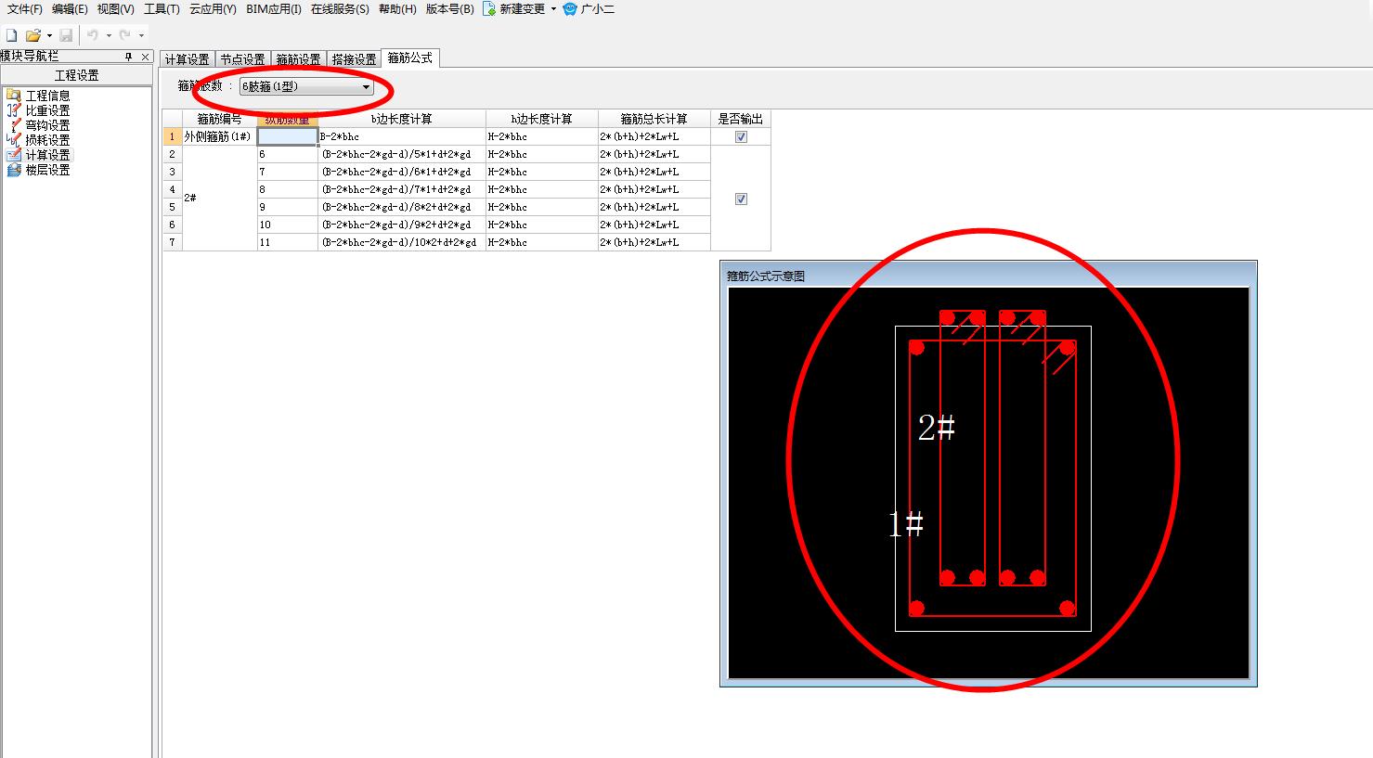Click the 纵筋数量 cell with value 6
Viewport: 1373px width, 758px height.
coord(288,154)
